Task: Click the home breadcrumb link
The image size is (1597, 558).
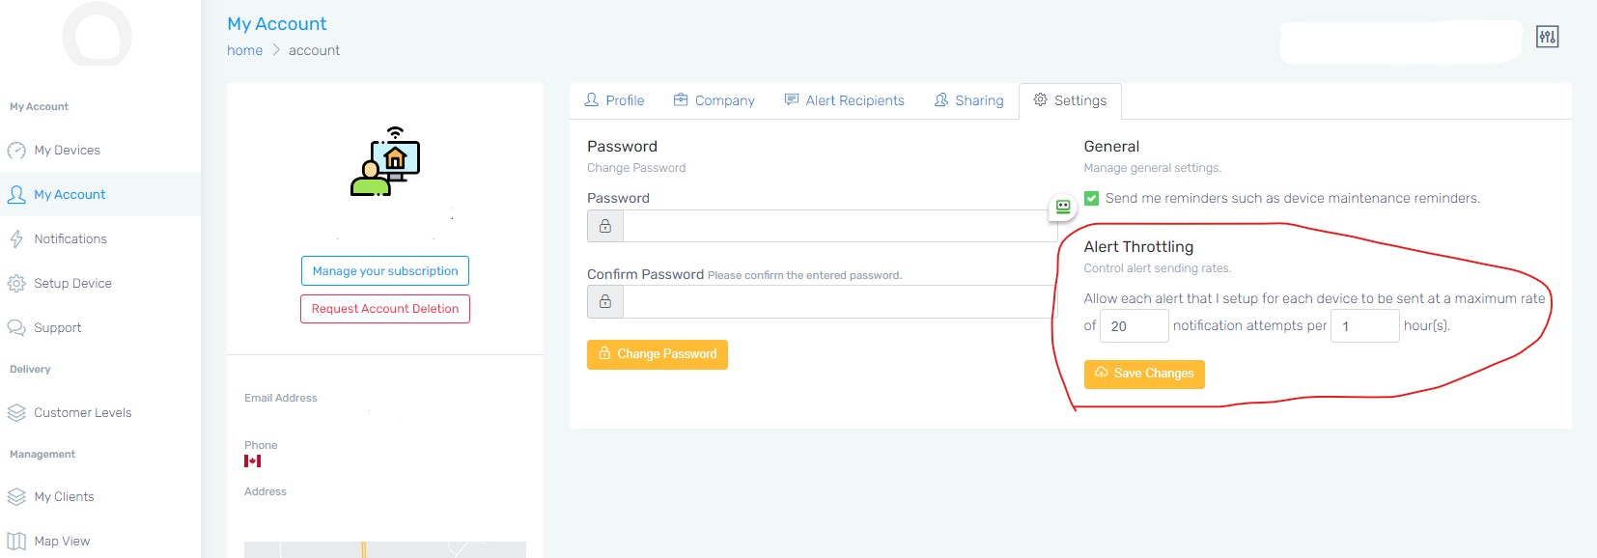Action: (x=244, y=50)
